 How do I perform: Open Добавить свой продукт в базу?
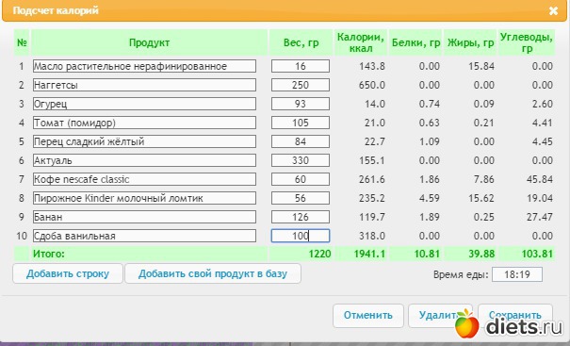coord(213,273)
